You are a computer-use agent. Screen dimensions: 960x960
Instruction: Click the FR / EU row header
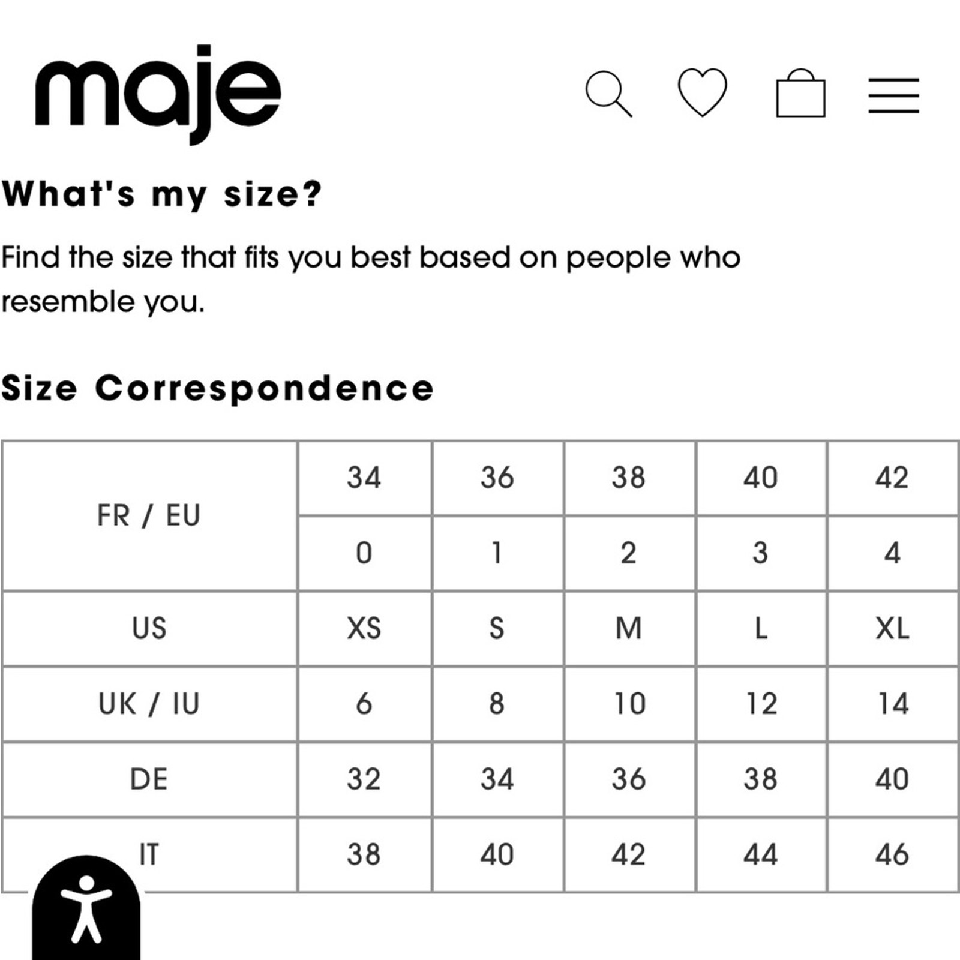point(149,516)
